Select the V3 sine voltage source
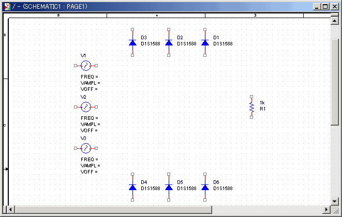 (x=86, y=148)
